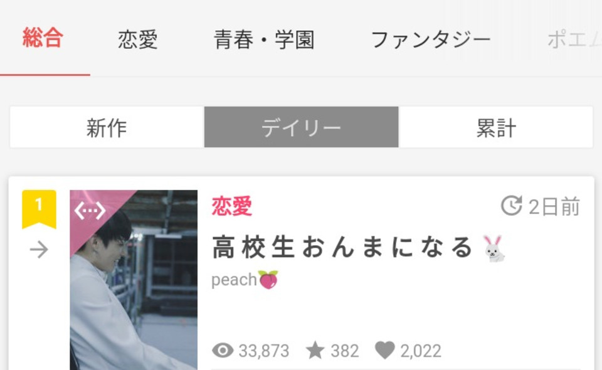The width and height of the screenshot is (602, 370).
Task: Open the ファンタジー tab
Action: (x=431, y=40)
